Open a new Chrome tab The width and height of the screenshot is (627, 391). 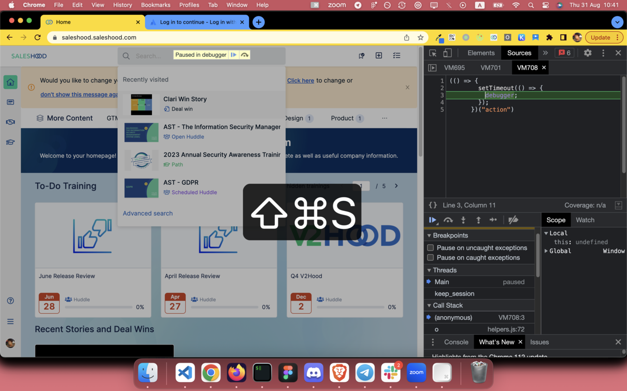(259, 22)
